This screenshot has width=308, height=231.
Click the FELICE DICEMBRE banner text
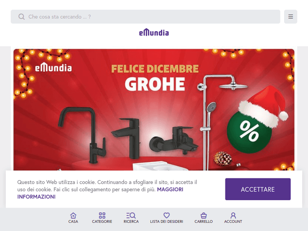click(x=155, y=69)
